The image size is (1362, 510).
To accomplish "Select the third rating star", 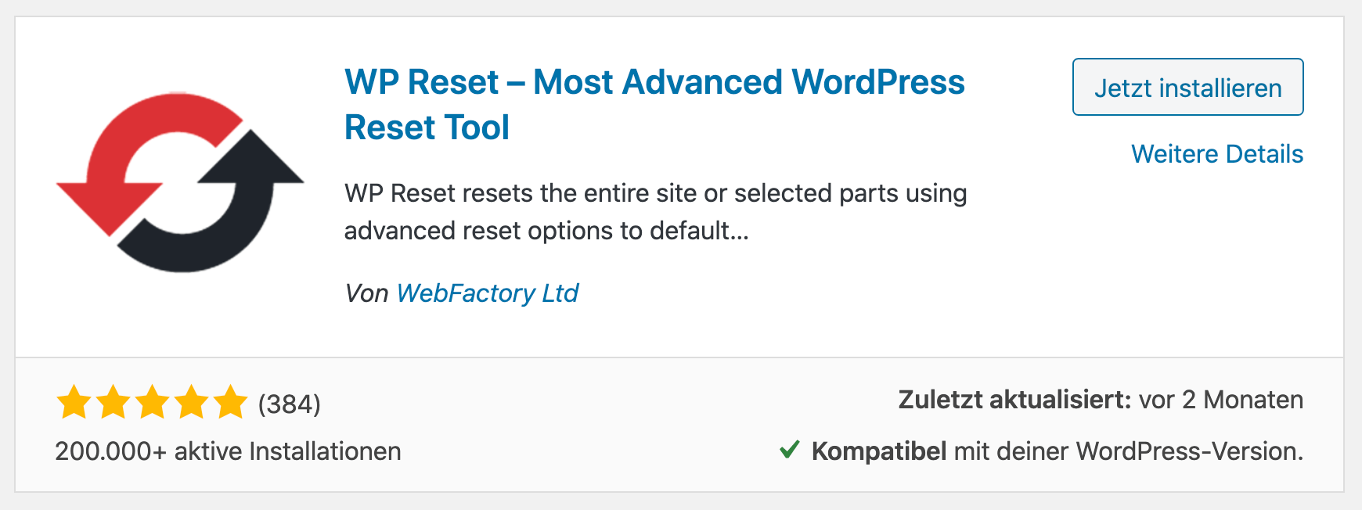I will (x=153, y=402).
